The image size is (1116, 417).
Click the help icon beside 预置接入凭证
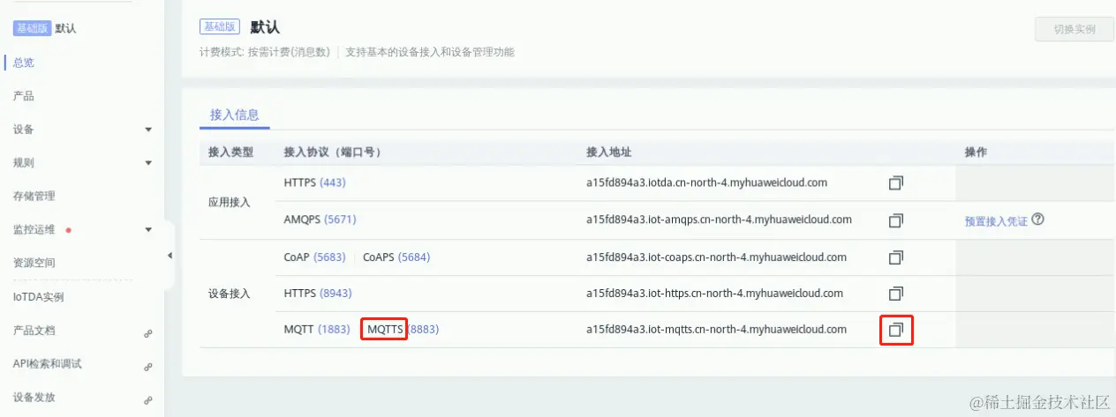click(x=1038, y=220)
